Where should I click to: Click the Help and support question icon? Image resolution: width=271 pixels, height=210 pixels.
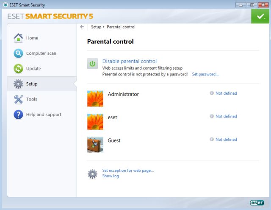[x=18, y=115]
